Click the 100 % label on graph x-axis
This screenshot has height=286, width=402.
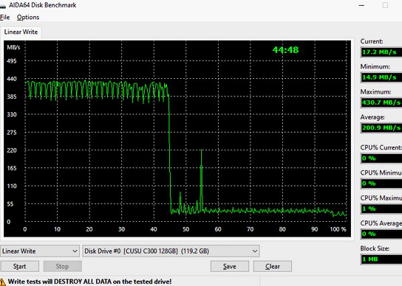pyautogui.click(x=338, y=229)
